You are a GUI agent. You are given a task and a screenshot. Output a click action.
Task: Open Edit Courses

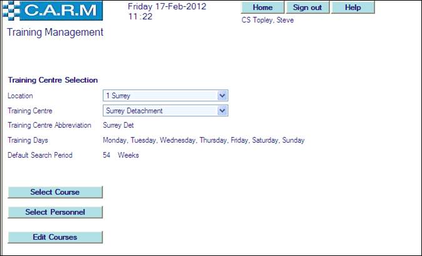[54, 237]
